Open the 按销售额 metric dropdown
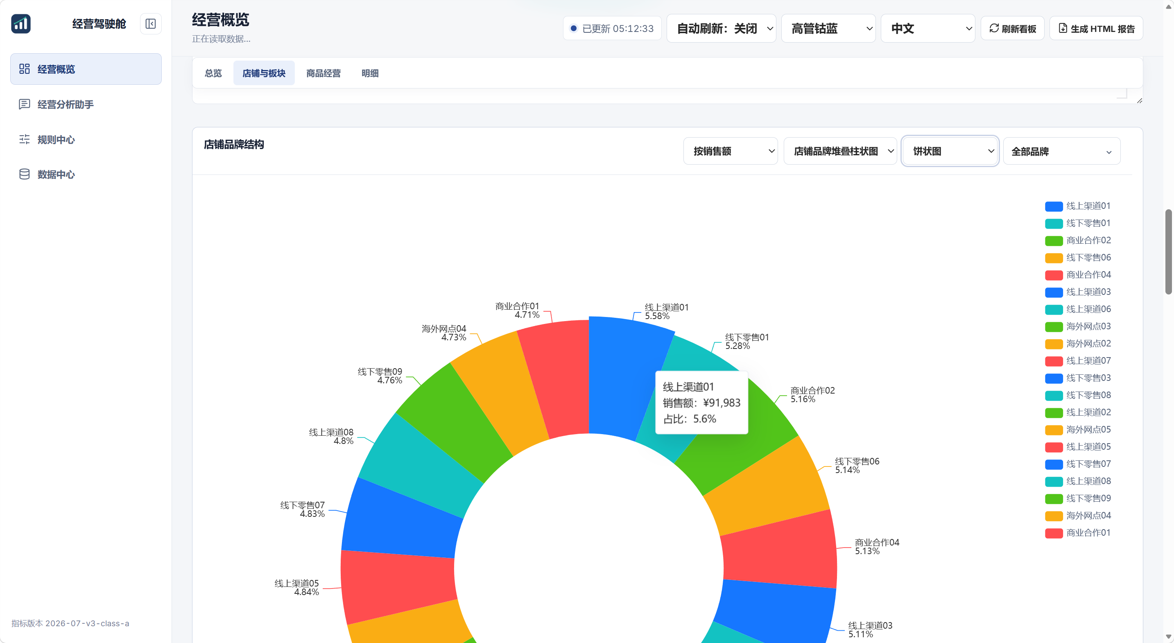This screenshot has width=1174, height=643. [x=731, y=151]
